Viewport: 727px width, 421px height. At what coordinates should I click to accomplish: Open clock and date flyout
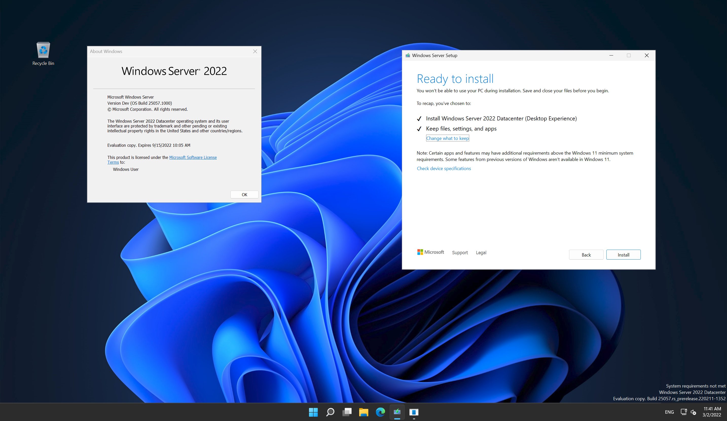(712, 412)
